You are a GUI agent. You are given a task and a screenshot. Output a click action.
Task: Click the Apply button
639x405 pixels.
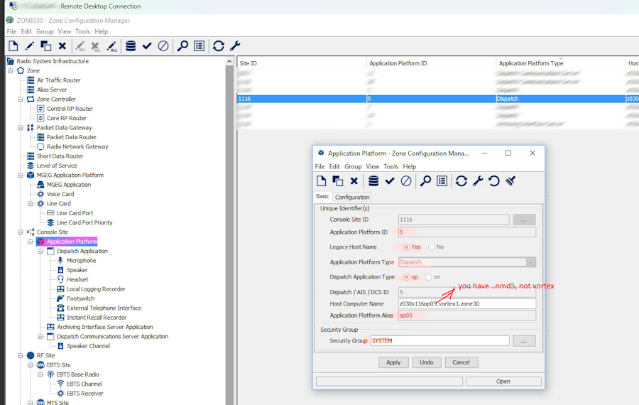pyautogui.click(x=393, y=362)
